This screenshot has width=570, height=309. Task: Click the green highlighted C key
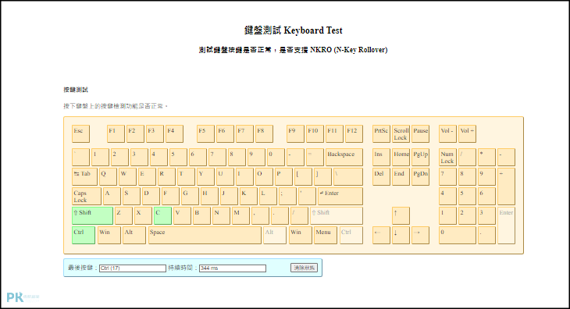[162, 215]
